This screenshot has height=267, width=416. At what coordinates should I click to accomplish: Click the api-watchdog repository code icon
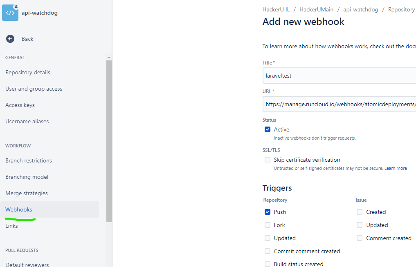(10, 13)
